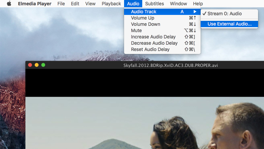Image resolution: width=264 pixels, height=149 pixels.
Task: Open the Edit menu
Action: (75, 4)
